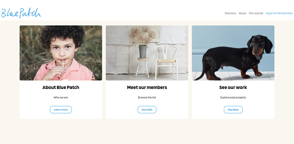Click the Learn more button

tap(61, 110)
